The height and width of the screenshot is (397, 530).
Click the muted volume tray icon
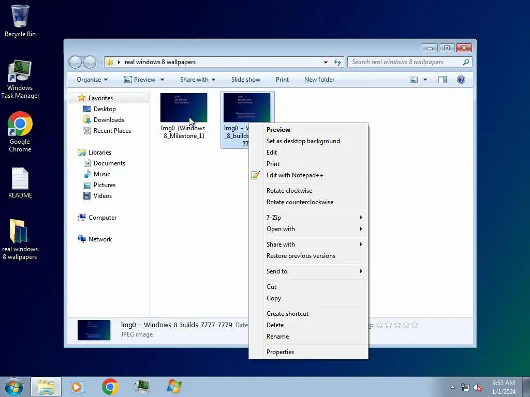pyautogui.click(x=478, y=387)
